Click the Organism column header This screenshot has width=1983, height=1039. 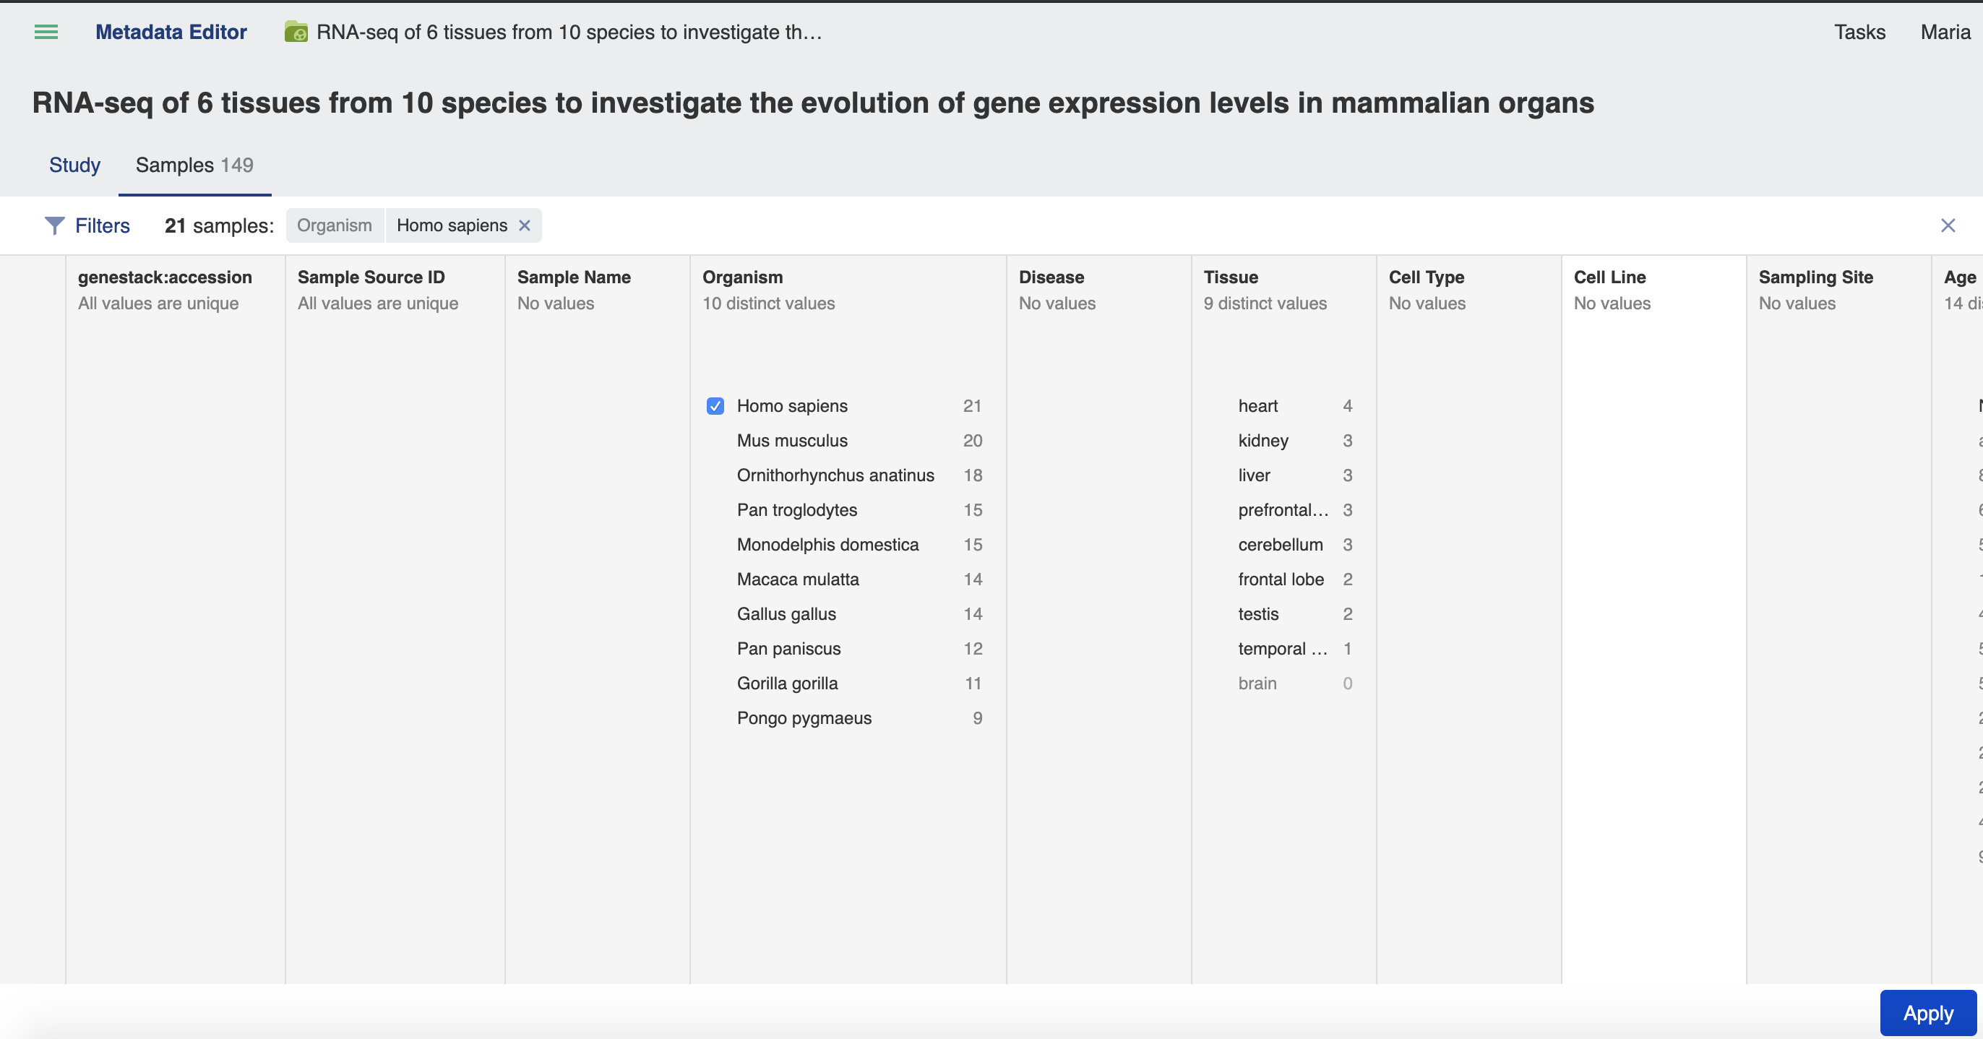coord(742,277)
